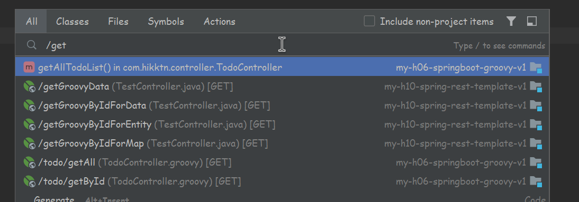Open the Symbols tab

[x=166, y=21]
